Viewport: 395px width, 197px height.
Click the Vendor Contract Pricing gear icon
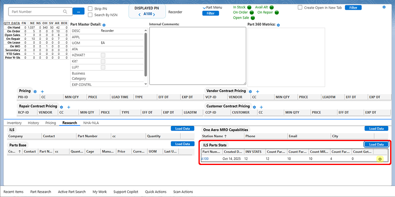pyautogui.click(x=250, y=92)
